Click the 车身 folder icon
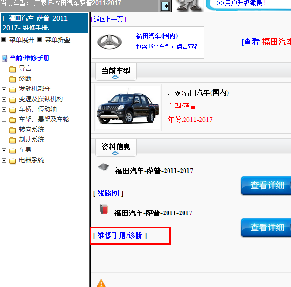Screen dimensions: 291x287 13,151
